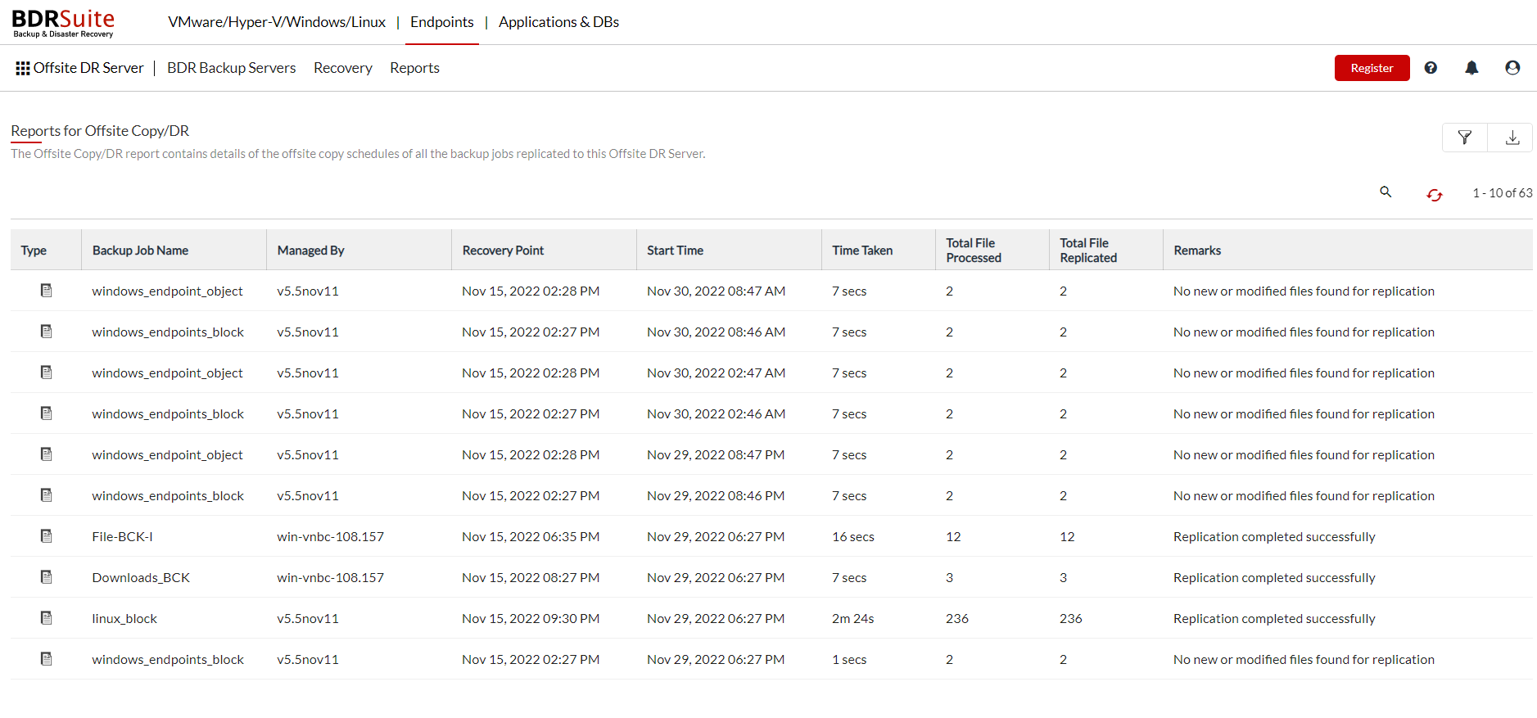
Task: Select the File-BCK-I job name
Action: tap(122, 536)
